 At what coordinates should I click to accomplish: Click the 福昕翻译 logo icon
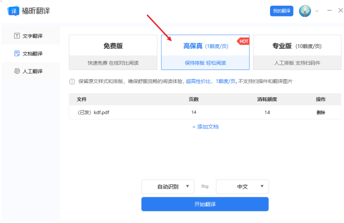pyautogui.click(x=14, y=11)
